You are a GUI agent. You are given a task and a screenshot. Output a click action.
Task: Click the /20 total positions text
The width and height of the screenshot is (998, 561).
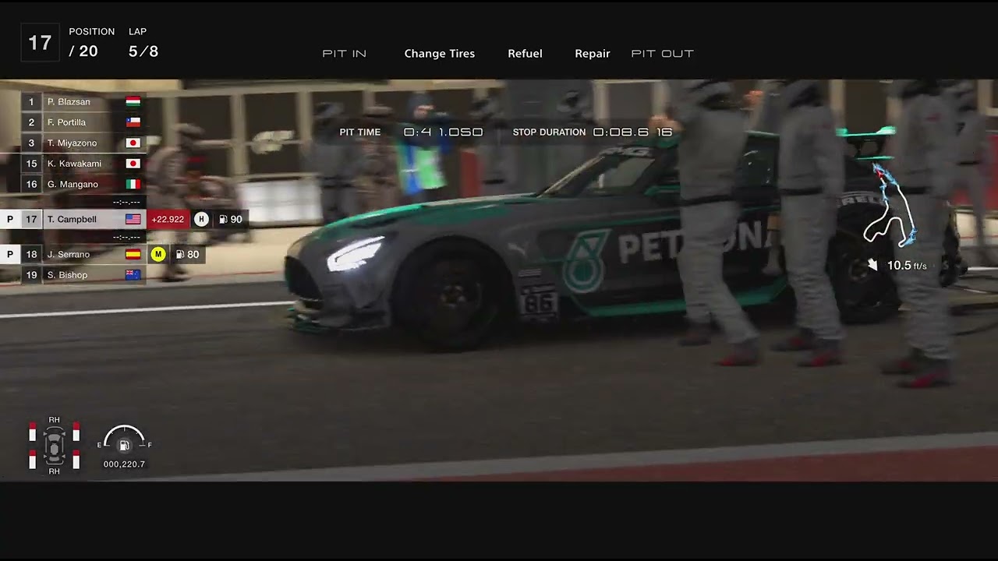point(83,51)
